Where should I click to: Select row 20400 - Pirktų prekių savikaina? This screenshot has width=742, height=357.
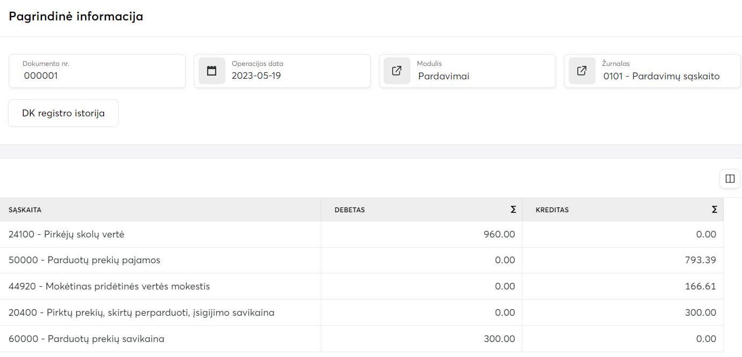coord(142,313)
